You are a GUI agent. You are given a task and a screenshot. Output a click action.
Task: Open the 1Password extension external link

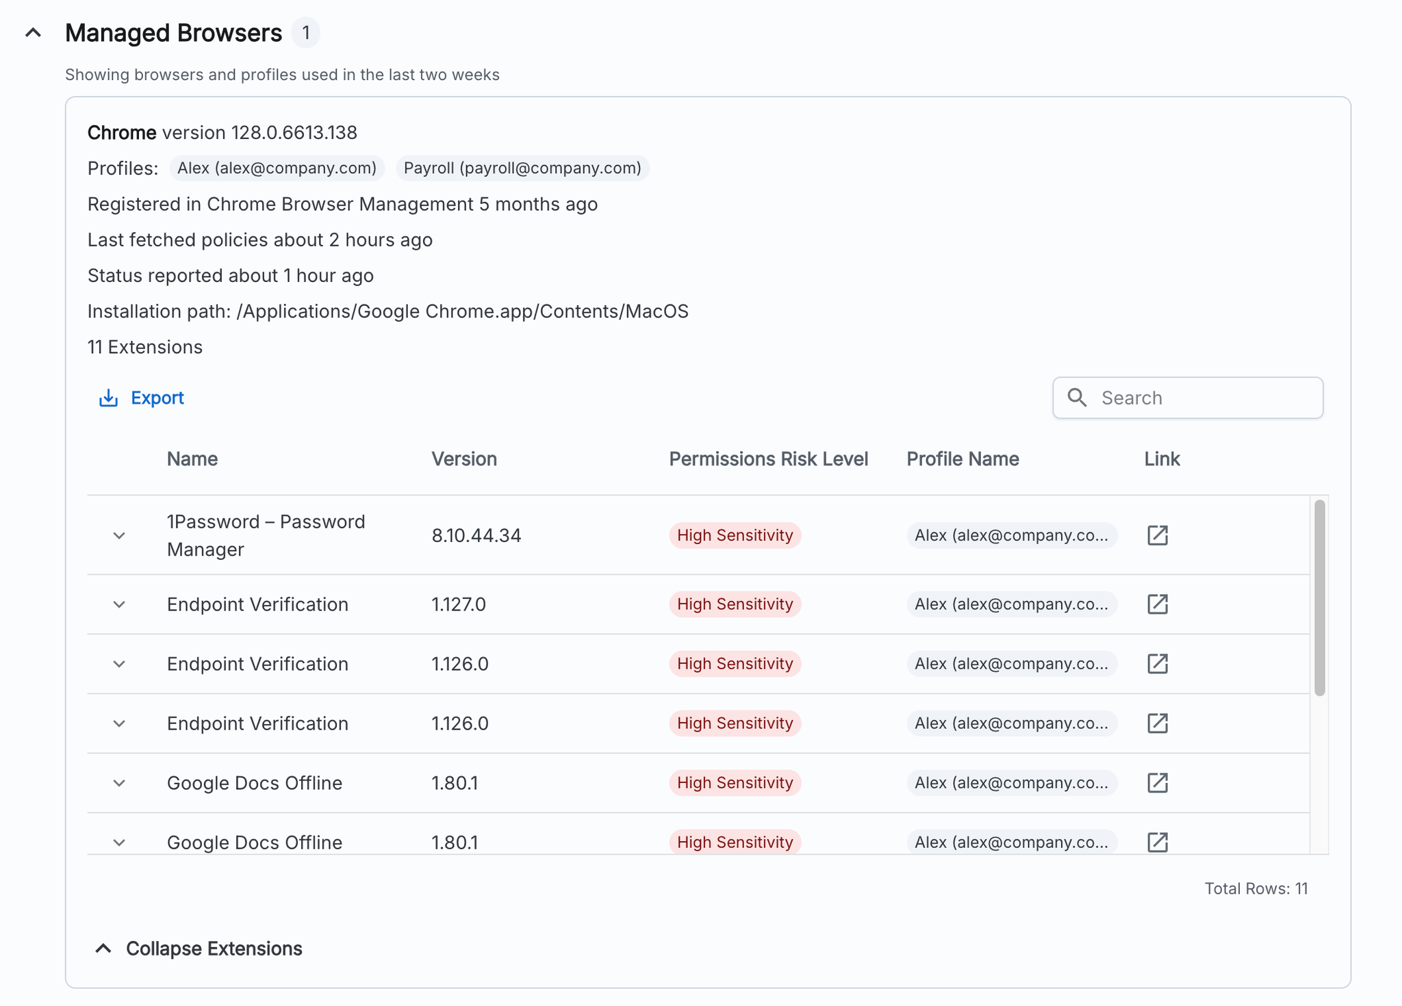[x=1157, y=535]
